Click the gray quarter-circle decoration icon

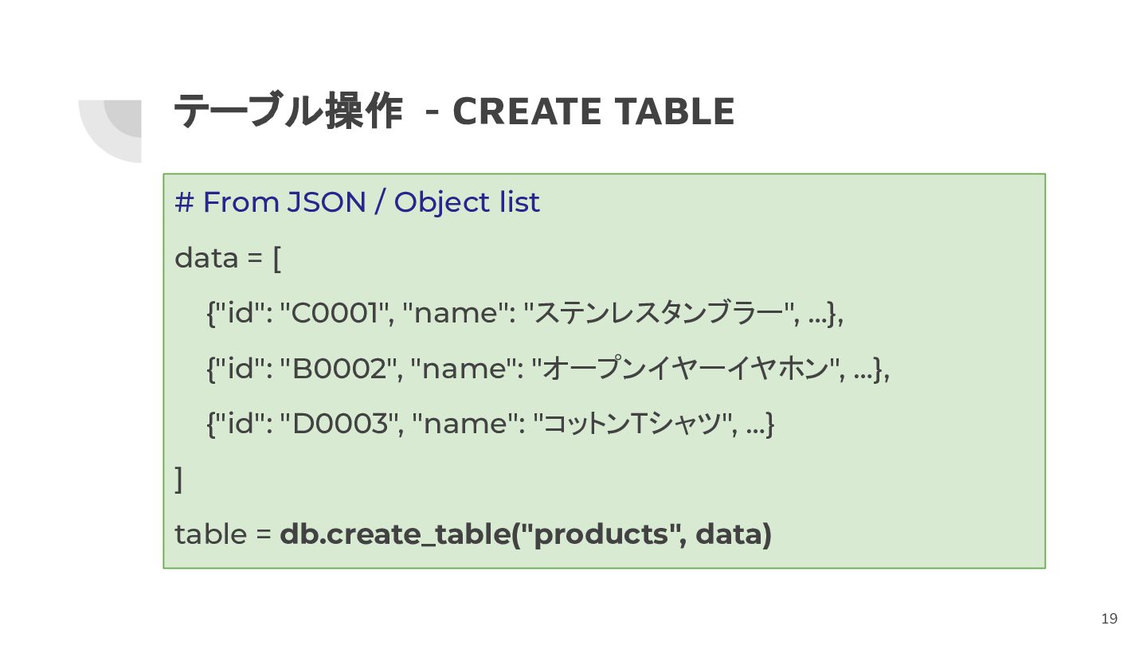(110, 131)
